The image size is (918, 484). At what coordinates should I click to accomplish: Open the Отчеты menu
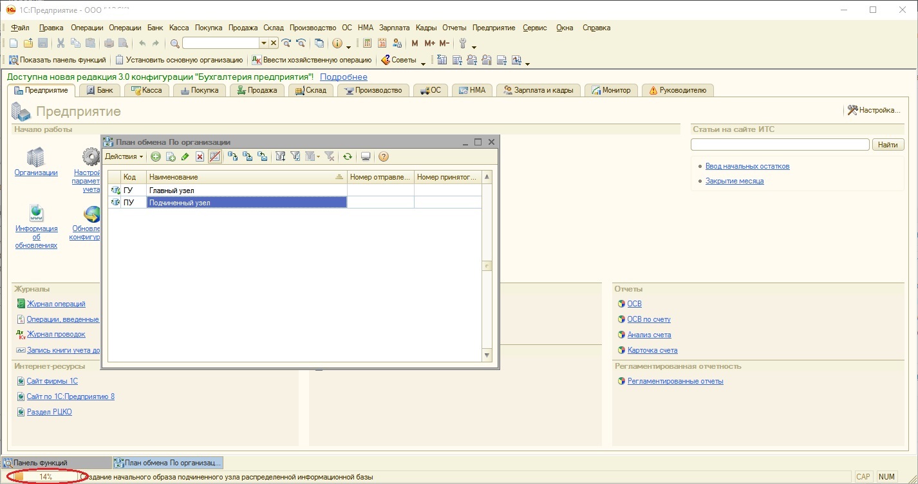[x=454, y=28]
